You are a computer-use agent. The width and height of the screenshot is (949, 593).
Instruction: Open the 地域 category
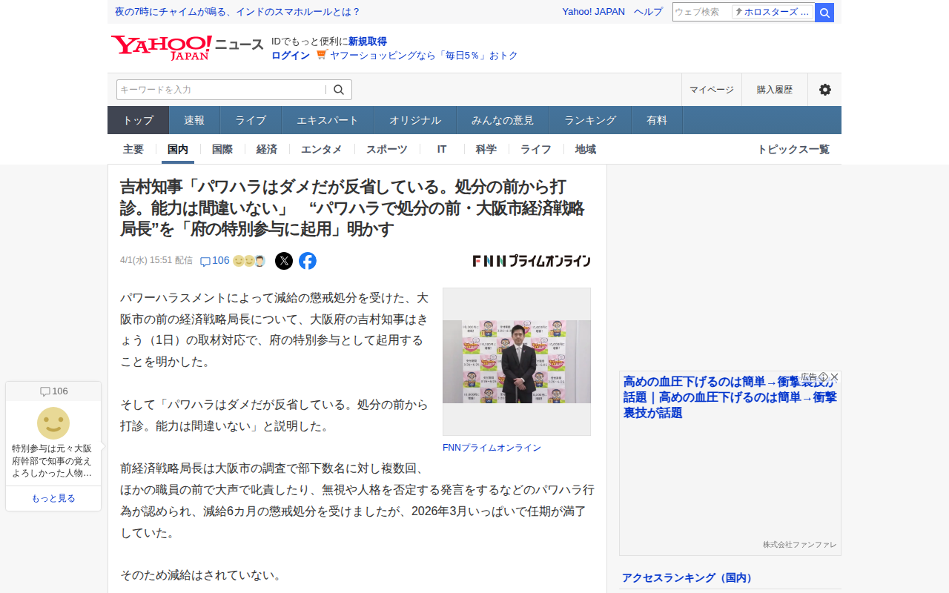586,149
